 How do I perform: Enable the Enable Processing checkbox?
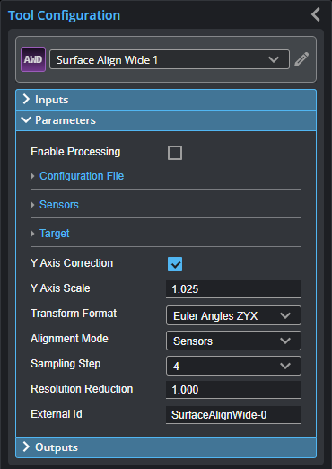[175, 153]
